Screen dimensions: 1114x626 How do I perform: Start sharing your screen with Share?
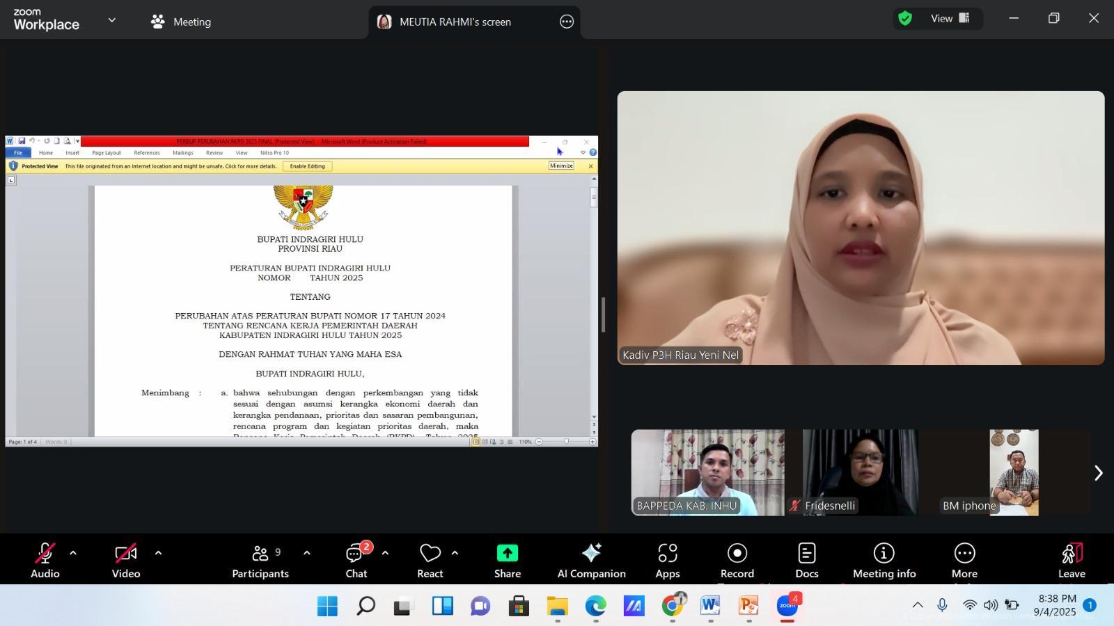507,561
